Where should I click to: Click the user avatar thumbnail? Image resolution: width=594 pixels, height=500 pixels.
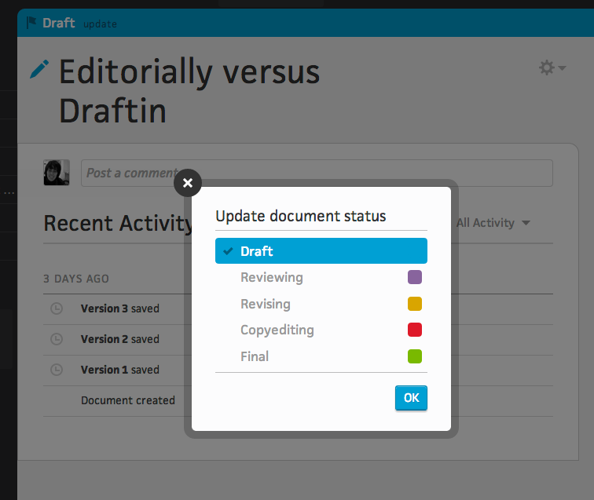click(x=57, y=172)
